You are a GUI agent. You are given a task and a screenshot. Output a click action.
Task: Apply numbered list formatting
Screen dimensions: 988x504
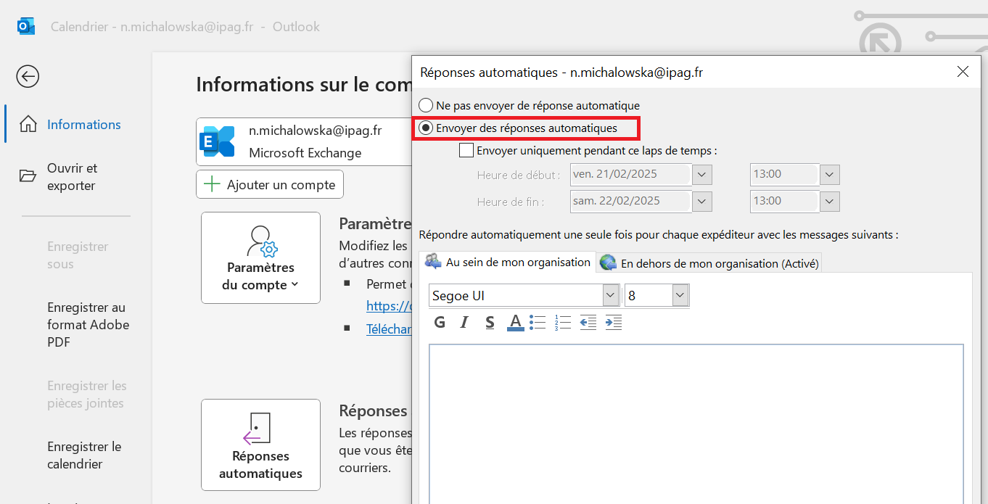(562, 323)
